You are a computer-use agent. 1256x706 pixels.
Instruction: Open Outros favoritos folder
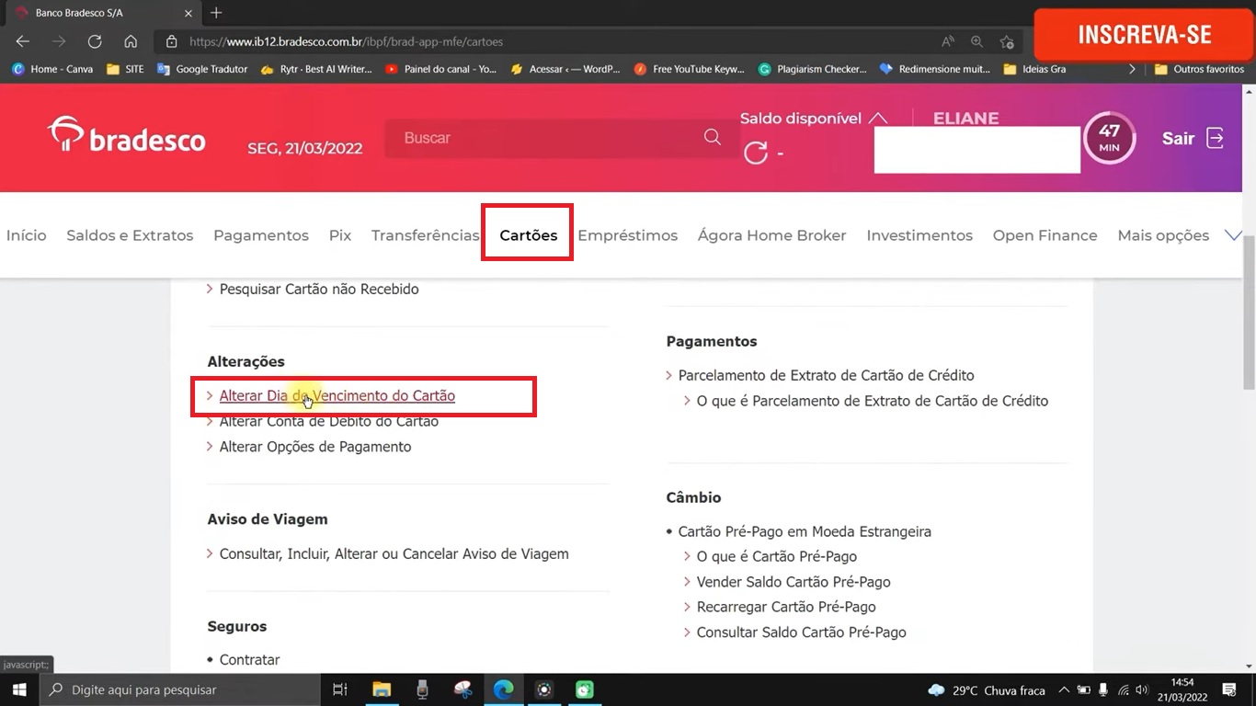click(x=1199, y=69)
